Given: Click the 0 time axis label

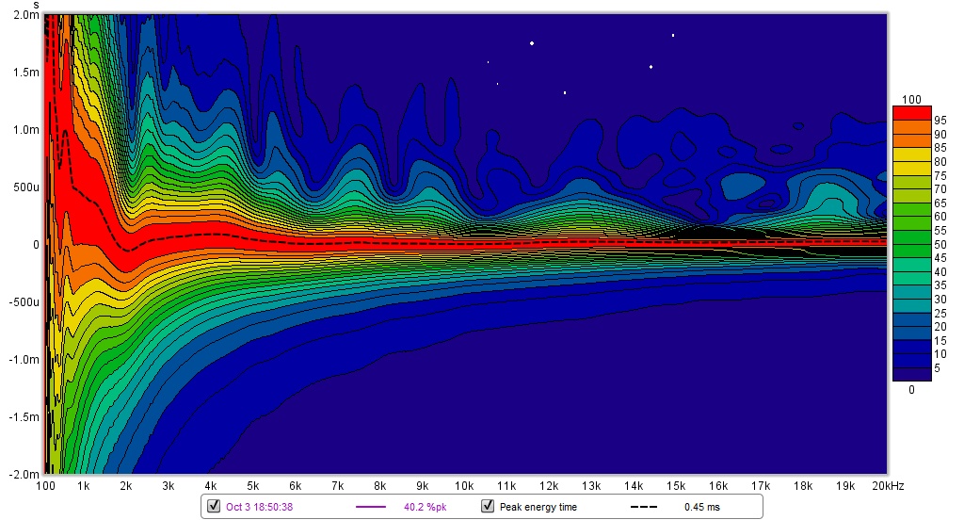Looking at the screenshot, I should pyautogui.click(x=36, y=244).
